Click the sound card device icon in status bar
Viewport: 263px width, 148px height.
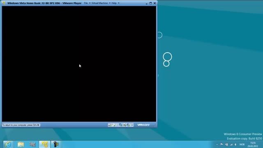click(128, 125)
